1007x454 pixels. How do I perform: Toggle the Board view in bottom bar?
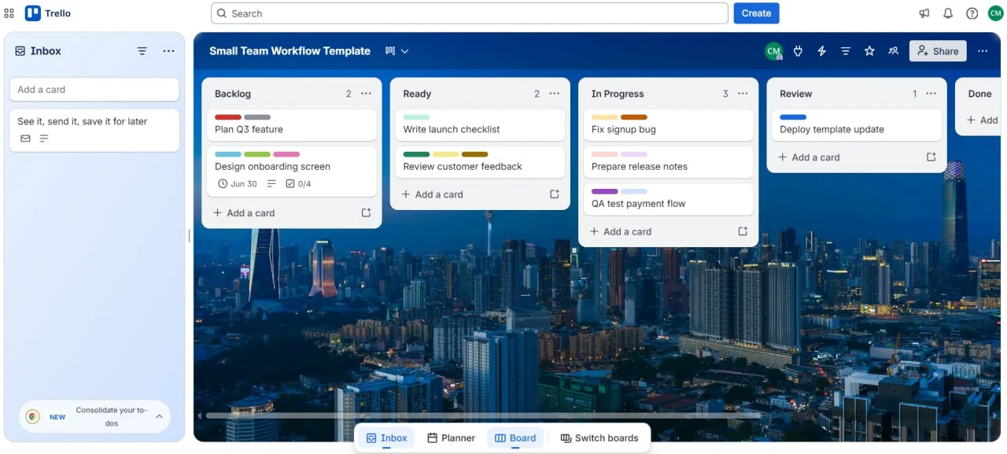pyautogui.click(x=515, y=438)
